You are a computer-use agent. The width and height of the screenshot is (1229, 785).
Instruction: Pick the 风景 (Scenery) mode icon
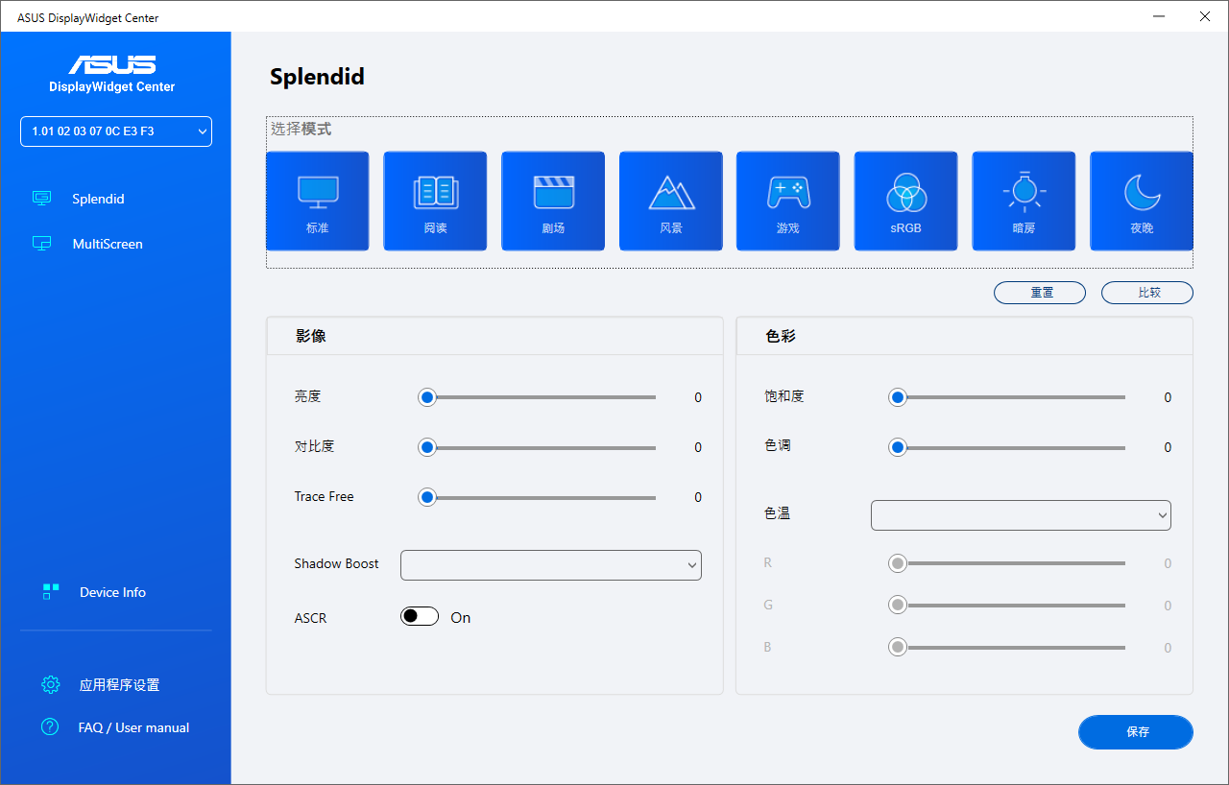tap(671, 201)
